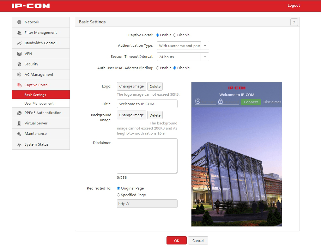Open the PPPoE Authentication menu

[x=41, y=113]
